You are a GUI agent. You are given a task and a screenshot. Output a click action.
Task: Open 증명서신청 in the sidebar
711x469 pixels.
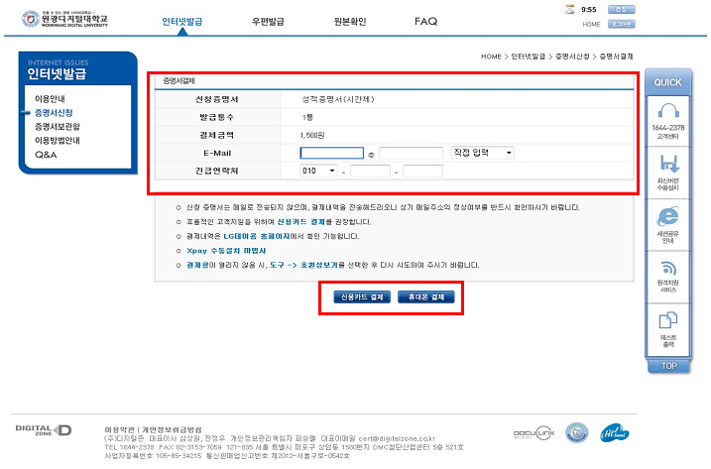click(x=54, y=112)
